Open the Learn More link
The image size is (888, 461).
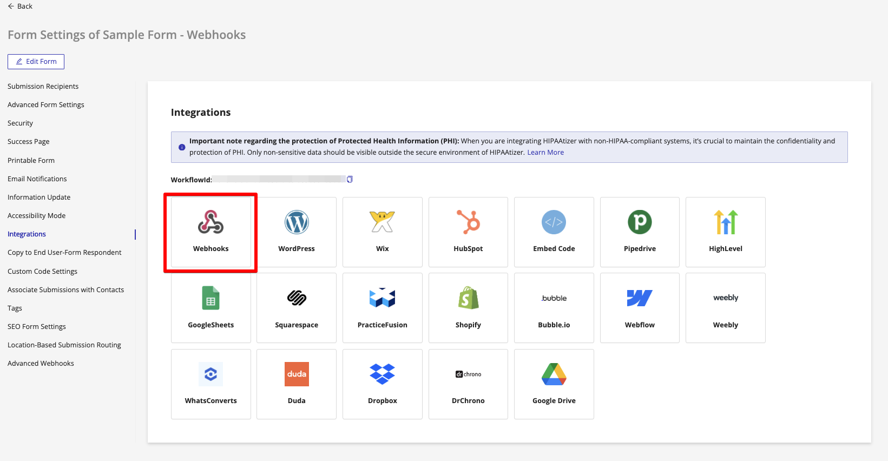click(x=545, y=153)
